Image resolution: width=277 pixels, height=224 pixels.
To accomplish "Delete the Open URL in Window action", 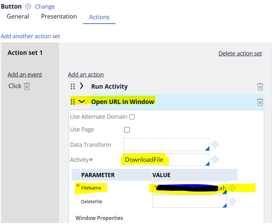I will click(260, 102).
